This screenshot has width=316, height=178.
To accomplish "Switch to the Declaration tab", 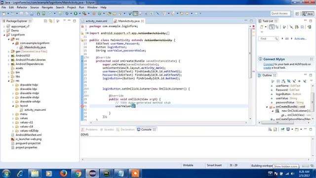I will point(125,130).
